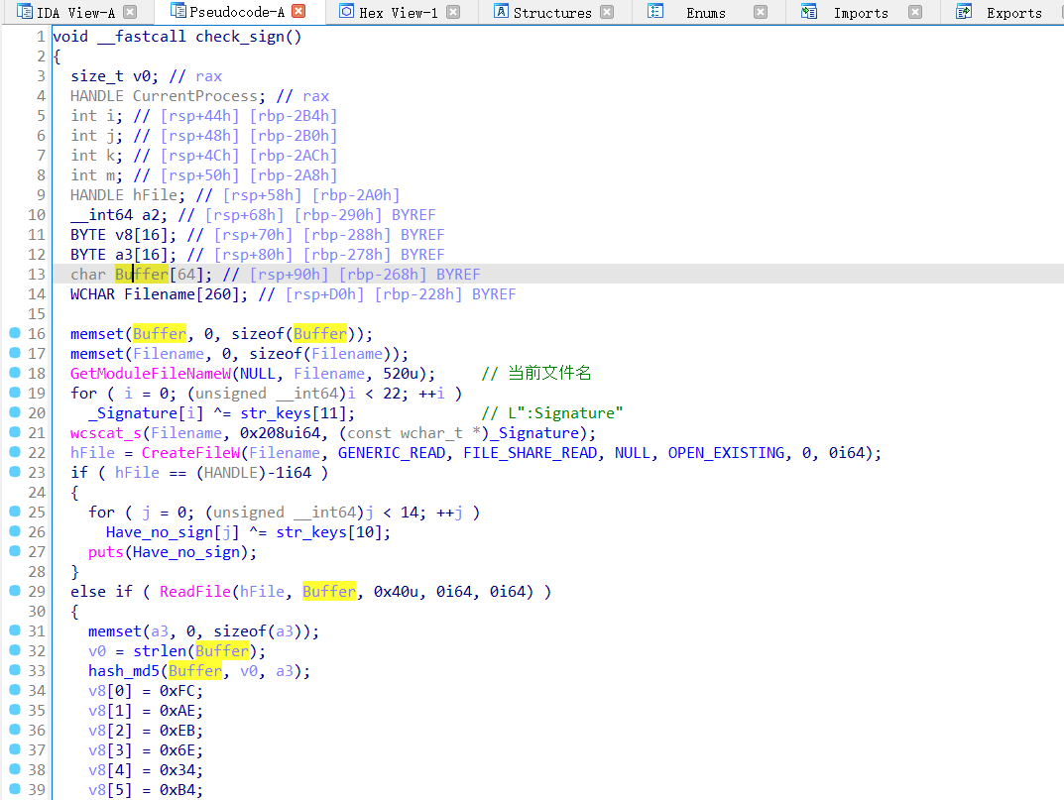Click Buffer in the line 13 declaration
The width and height of the screenshot is (1064, 800).
coord(141,275)
